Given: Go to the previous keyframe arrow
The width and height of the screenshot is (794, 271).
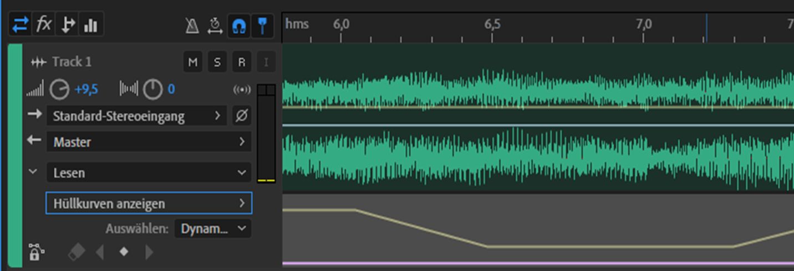Looking at the screenshot, I should [100, 252].
